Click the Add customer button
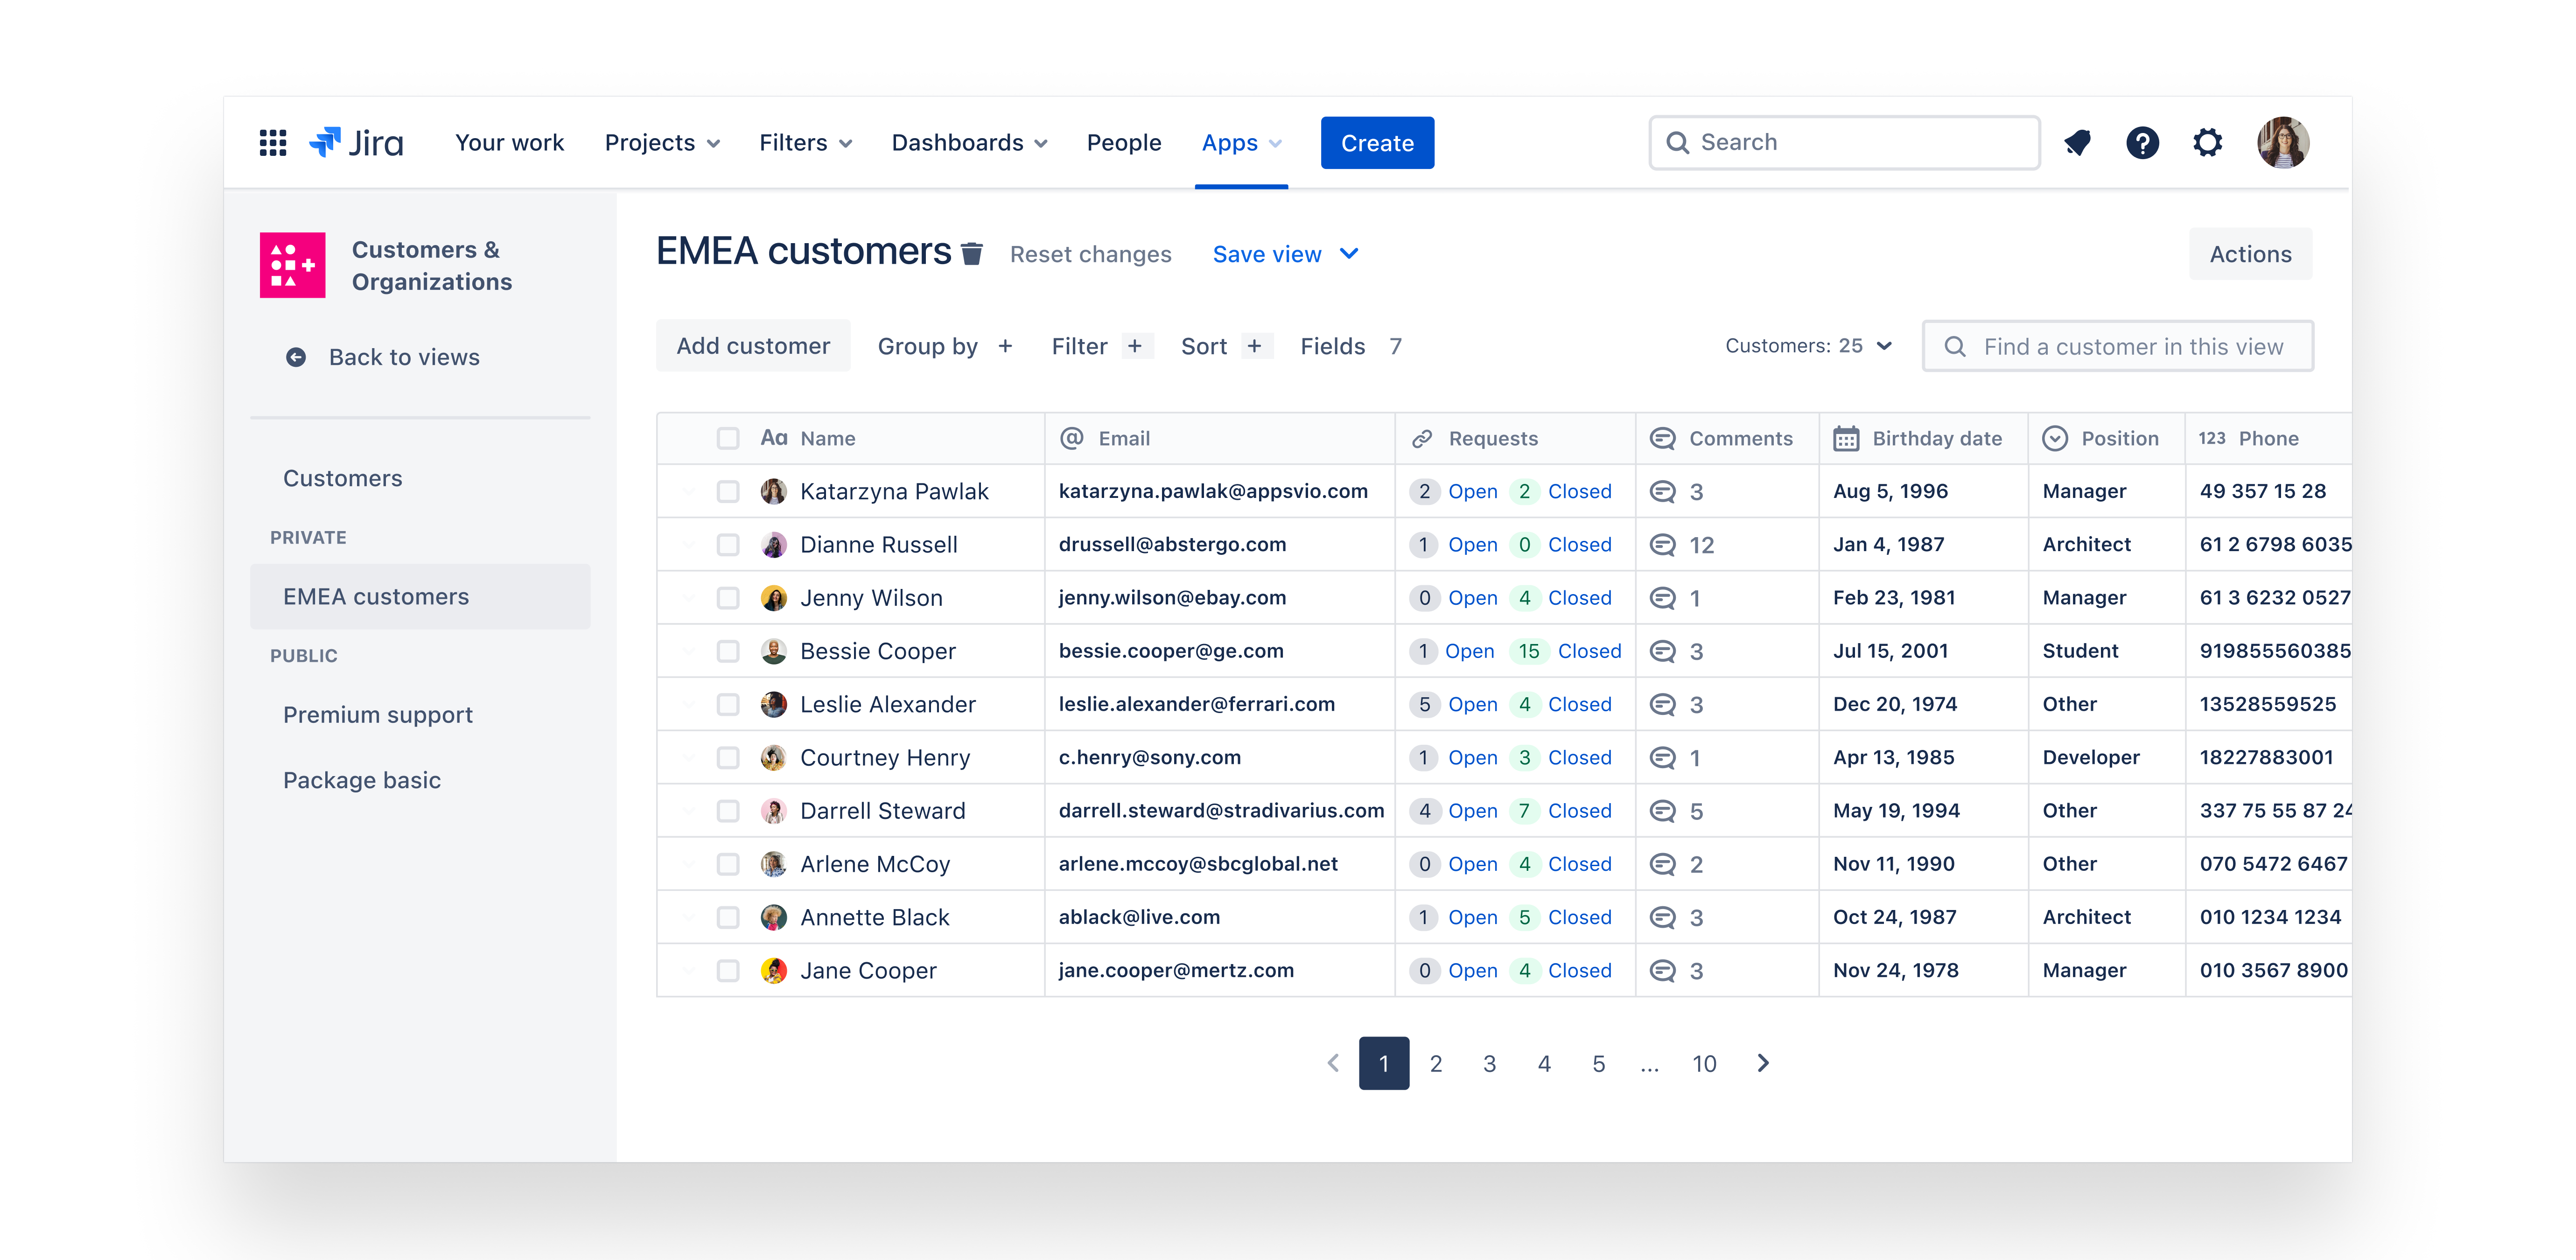 point(753,346)
